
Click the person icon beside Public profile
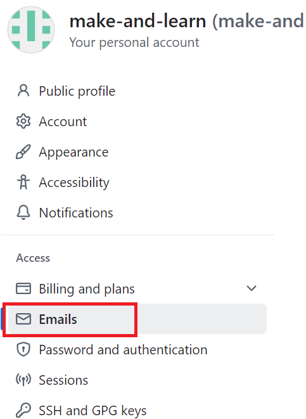pos(23,91)
